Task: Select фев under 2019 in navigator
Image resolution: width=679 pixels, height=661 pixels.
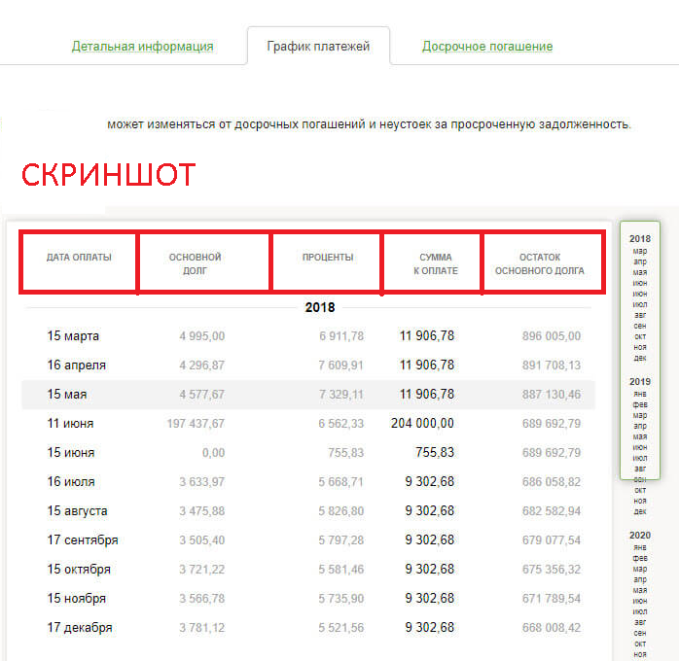Action: [x=639, y=405]
